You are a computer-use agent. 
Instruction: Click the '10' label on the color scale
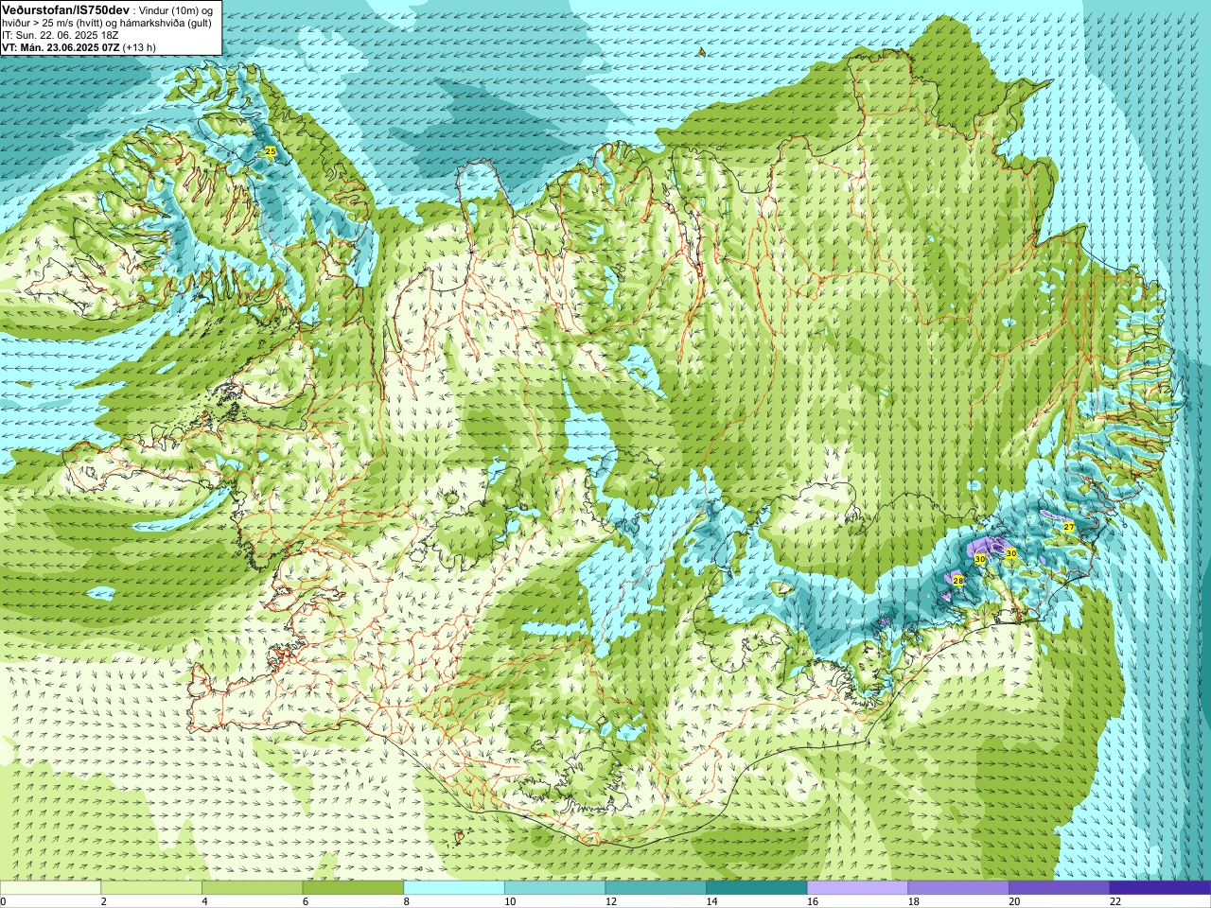(510, 901)
